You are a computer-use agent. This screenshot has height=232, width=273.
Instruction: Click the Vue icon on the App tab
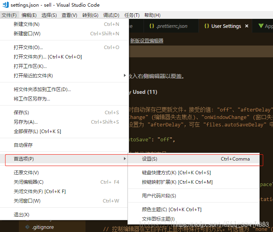click(261, 26)
